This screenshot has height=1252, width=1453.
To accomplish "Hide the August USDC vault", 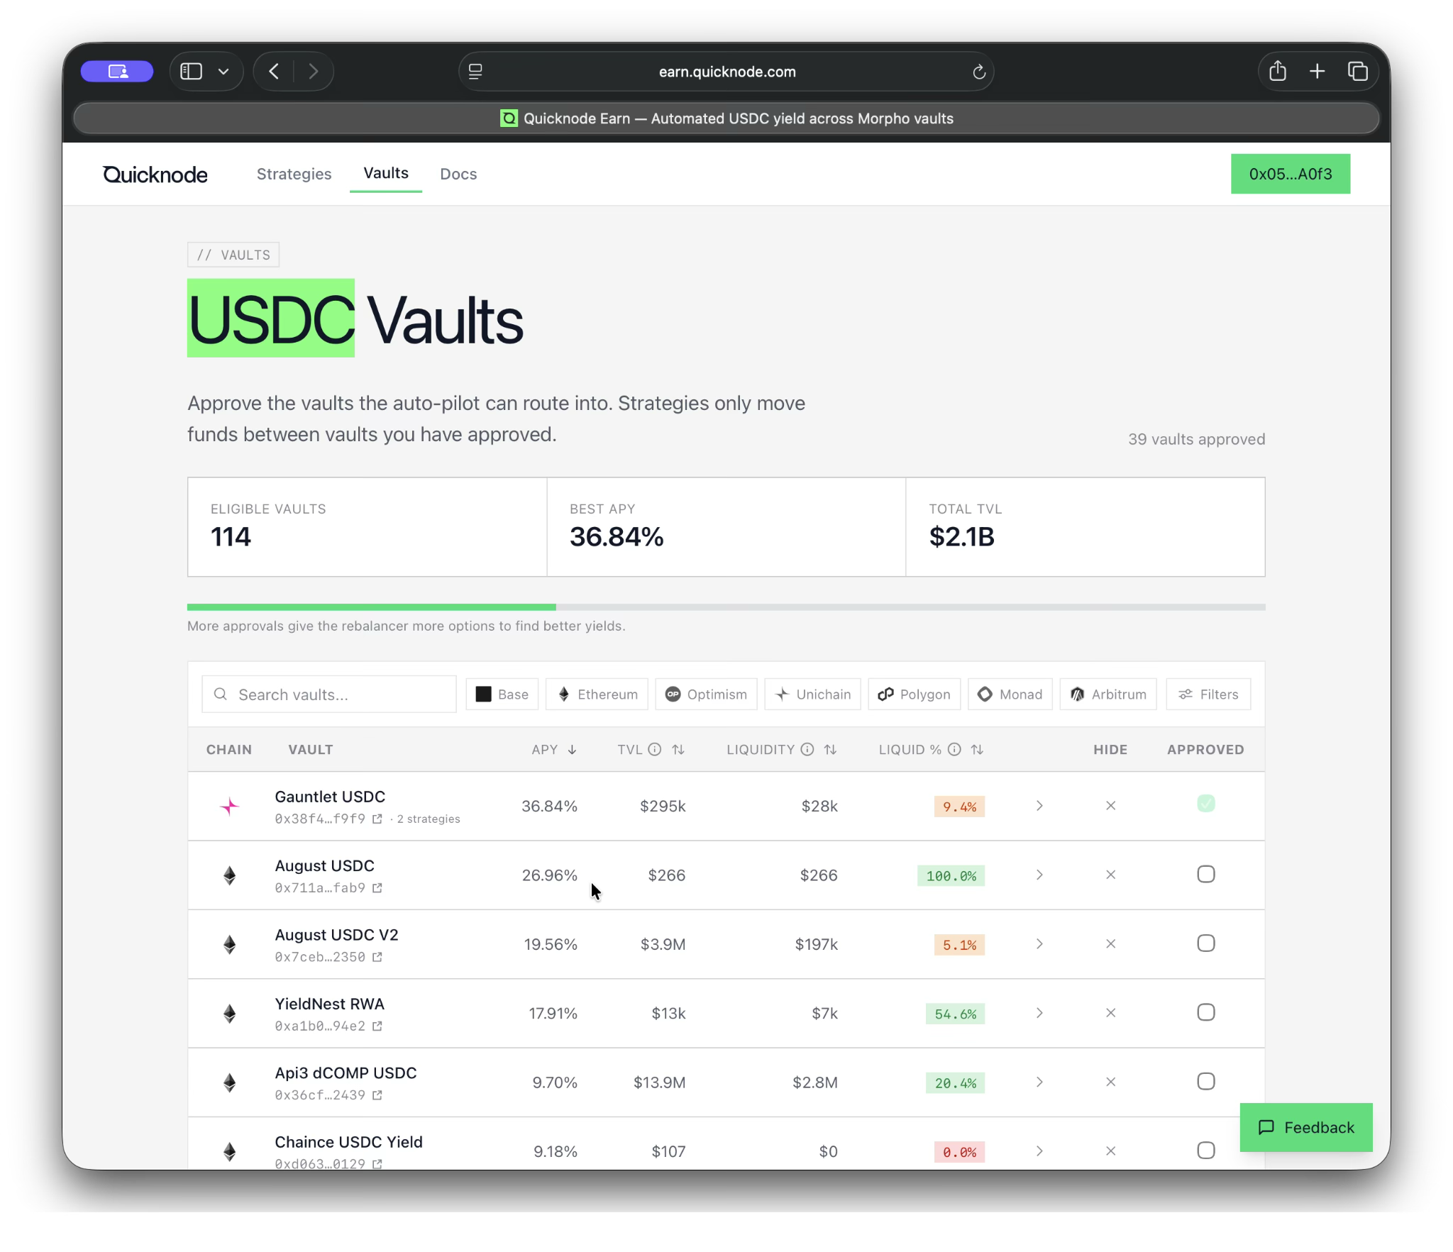I will pos(1110,875).
